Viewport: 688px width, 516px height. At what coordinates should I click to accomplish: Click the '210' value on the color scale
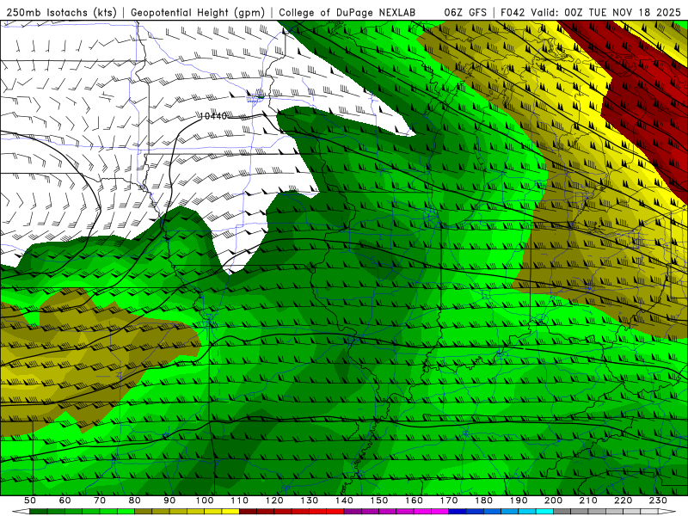[588, 501]
